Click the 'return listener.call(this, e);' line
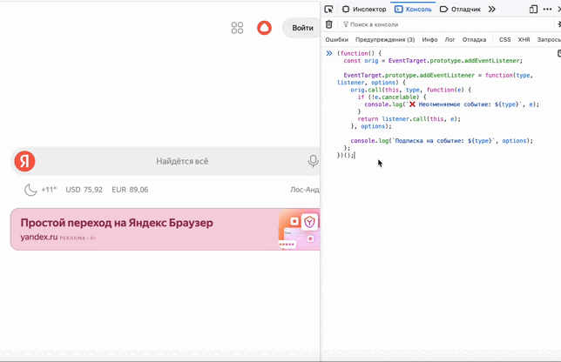Viewport: 561px width, 362px height. pyautogui.click(x=409, y=119)
